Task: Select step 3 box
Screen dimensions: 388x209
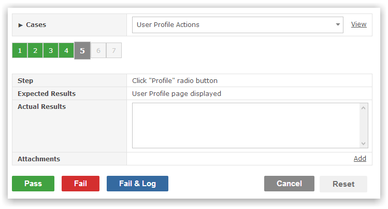Action: pos(51,50)
